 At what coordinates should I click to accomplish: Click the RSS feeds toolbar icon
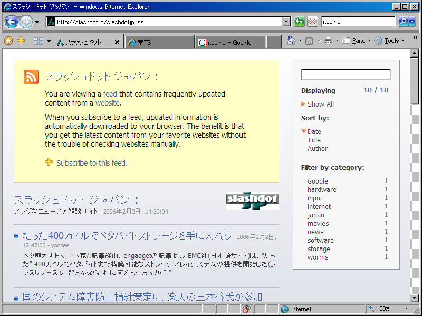point(309,41)
